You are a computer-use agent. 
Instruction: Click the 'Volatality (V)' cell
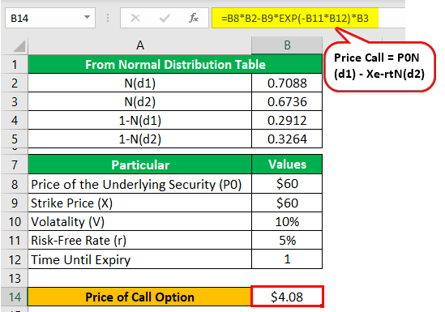pos(140,222)
